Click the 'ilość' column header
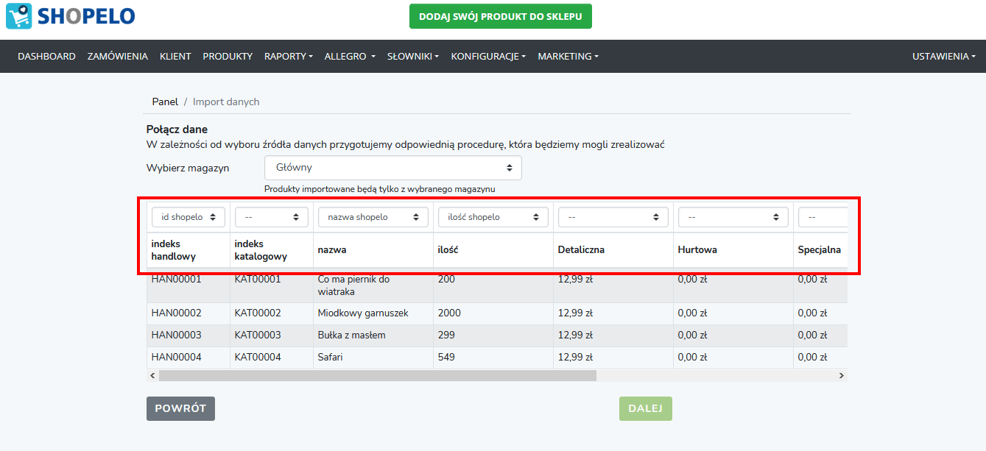986x451 pixels. point(493,250)
